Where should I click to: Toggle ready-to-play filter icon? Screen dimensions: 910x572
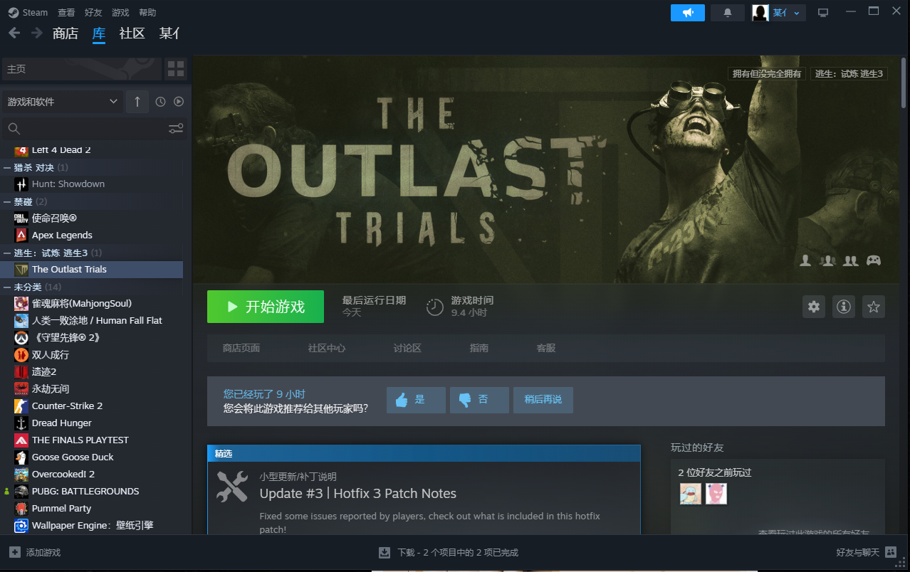pyautogui.click(x=179, y=102)
